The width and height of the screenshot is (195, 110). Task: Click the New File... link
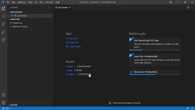74,38
